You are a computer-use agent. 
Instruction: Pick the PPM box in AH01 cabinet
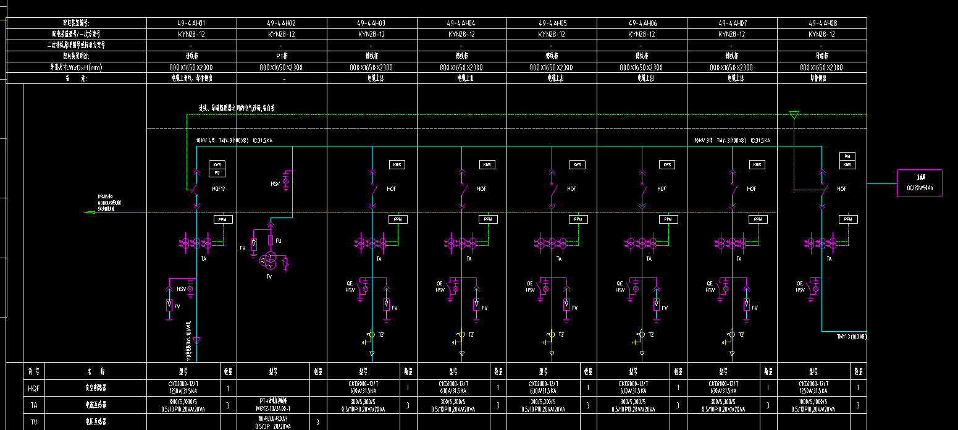223,219
